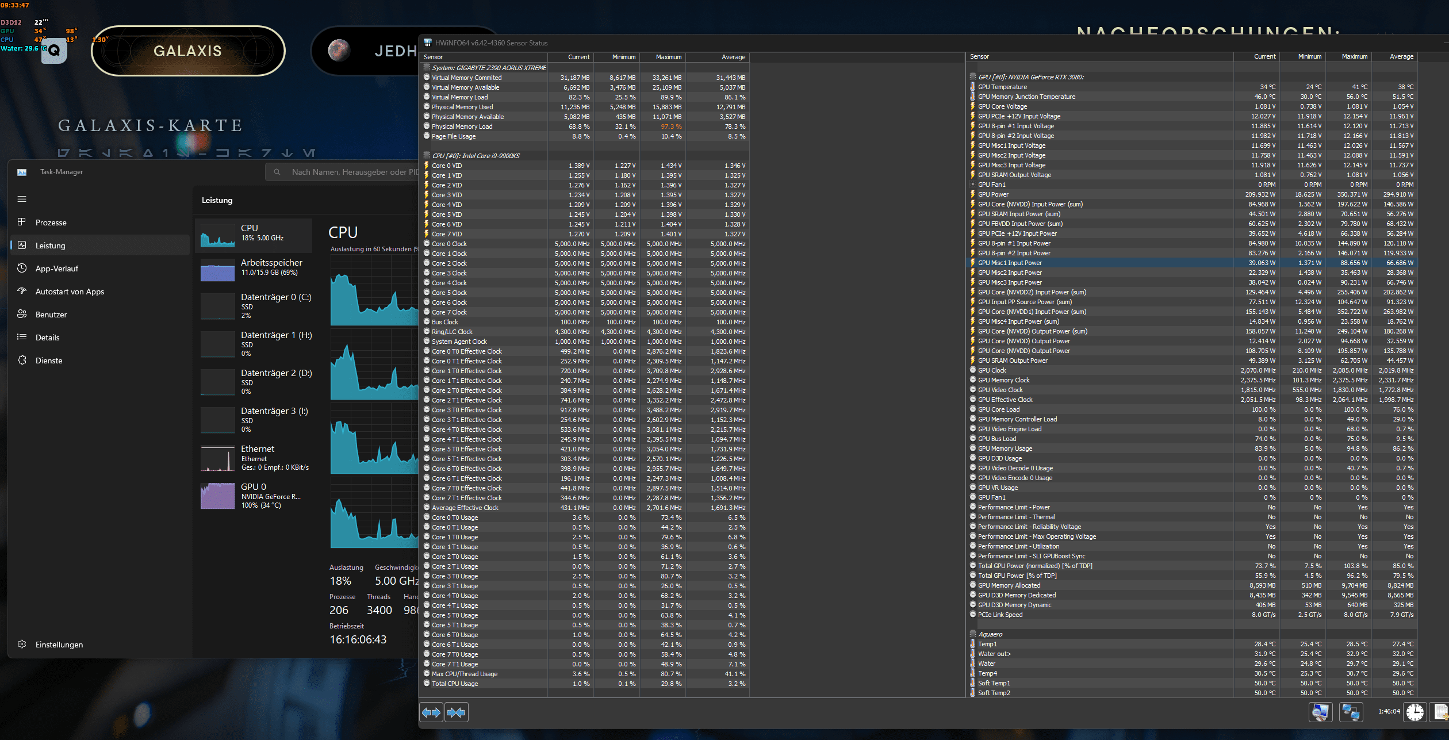Sort left panel by Maximum column header

point(662,57)
